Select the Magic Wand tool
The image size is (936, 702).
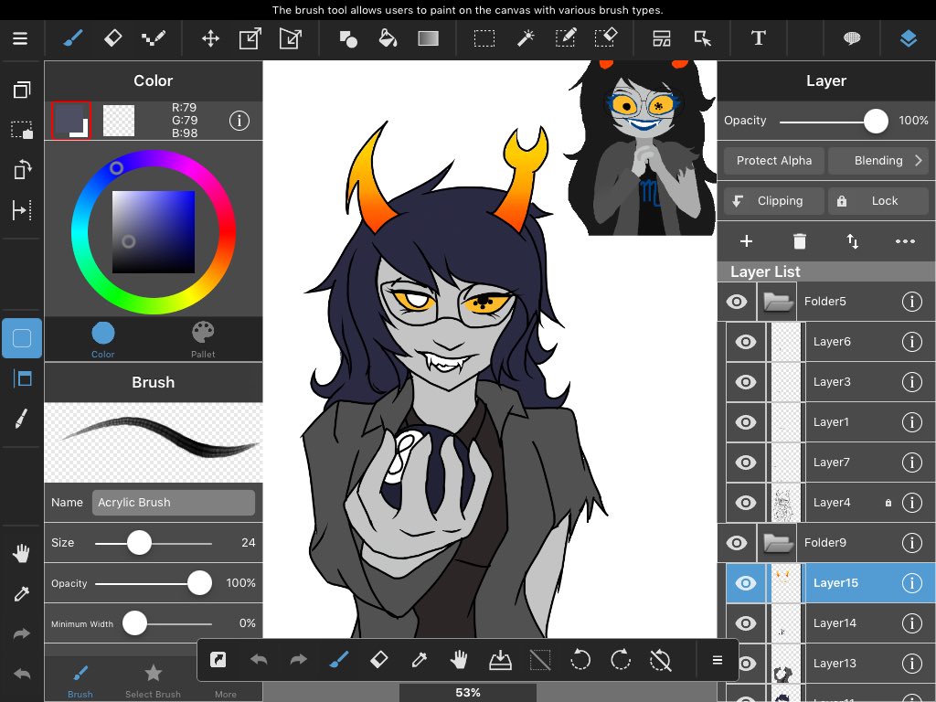coord(526,38)
